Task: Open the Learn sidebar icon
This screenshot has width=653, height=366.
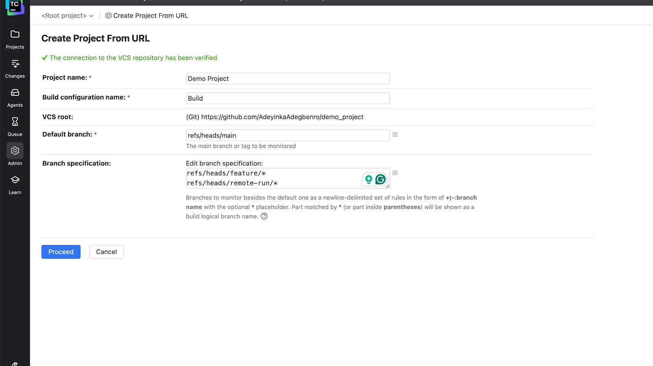Action: [15, 180]
